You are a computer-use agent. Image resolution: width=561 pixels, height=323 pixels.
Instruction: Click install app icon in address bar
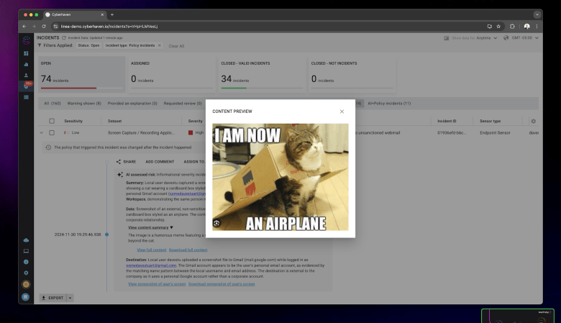click(490, 27)
